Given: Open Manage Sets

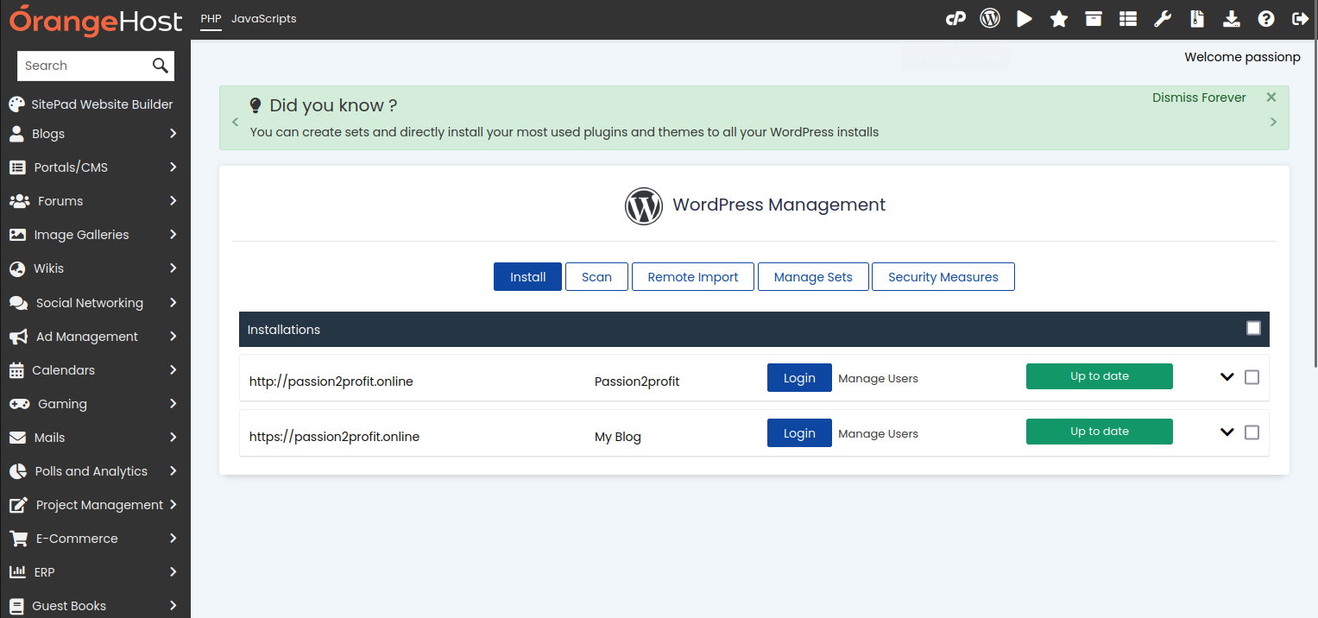Looking at the screenshot, I should (813, 277).
